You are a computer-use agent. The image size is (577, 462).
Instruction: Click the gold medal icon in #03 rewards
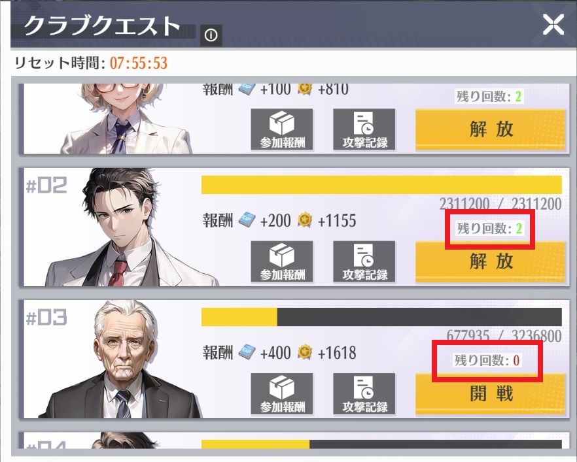[x=305, y=352]
